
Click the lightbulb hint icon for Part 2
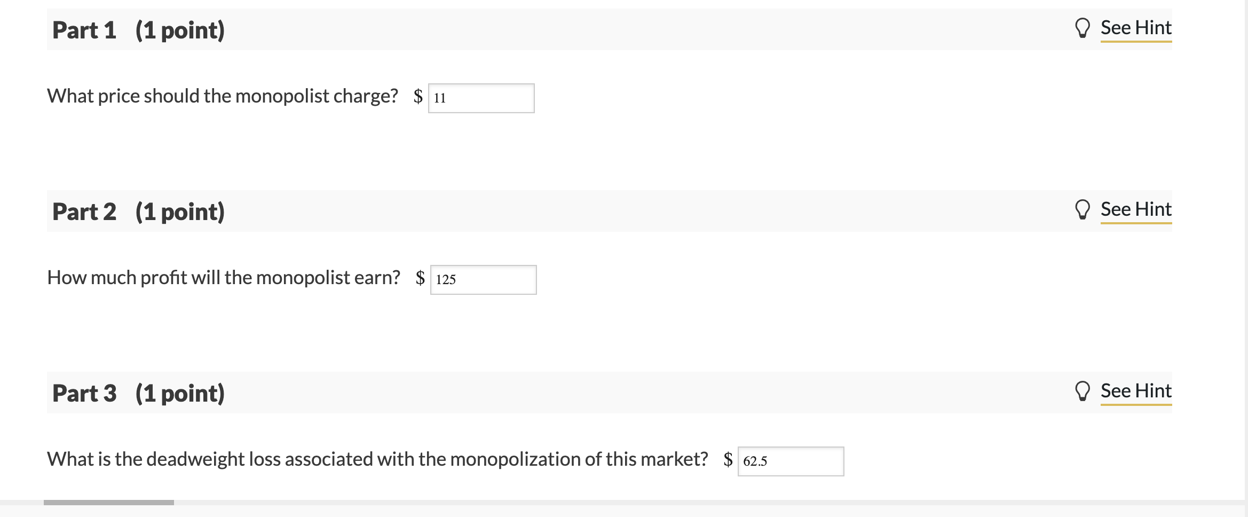(x=1082, y=210)
